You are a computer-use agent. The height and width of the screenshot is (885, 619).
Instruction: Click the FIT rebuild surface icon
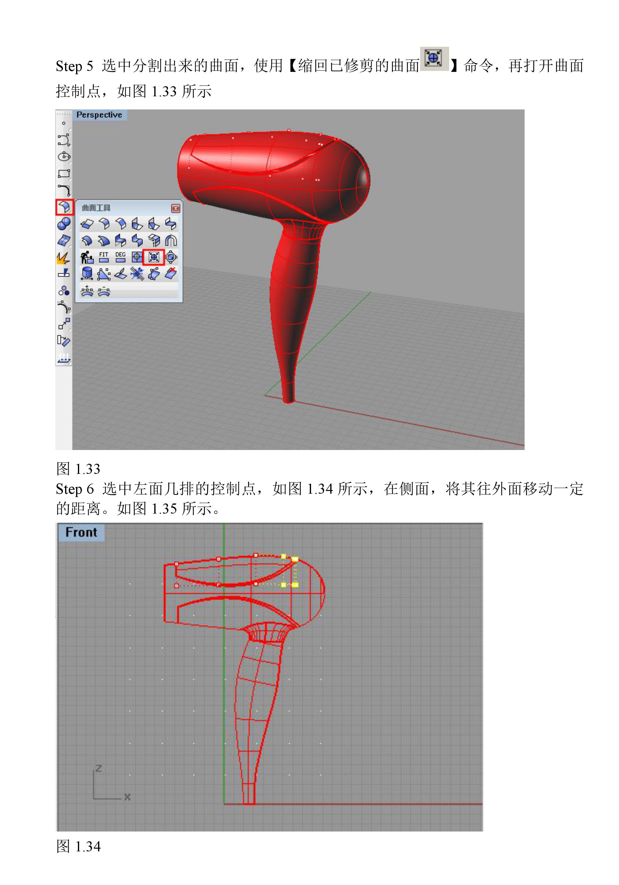pos(104,257)
